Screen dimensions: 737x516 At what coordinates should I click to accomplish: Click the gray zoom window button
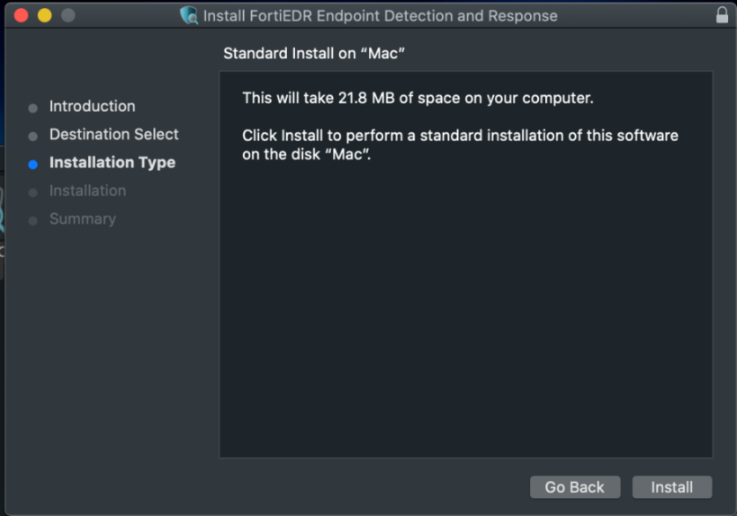point(67,15)
